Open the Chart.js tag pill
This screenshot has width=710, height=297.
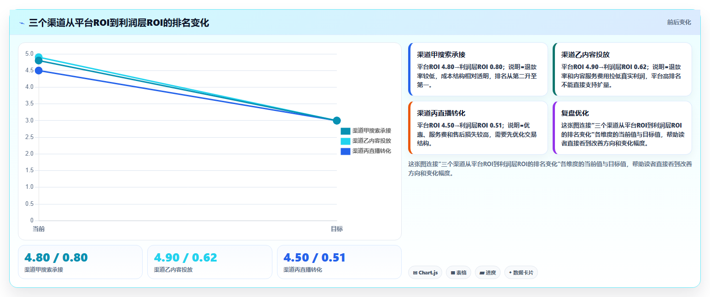tap(425, 273)
